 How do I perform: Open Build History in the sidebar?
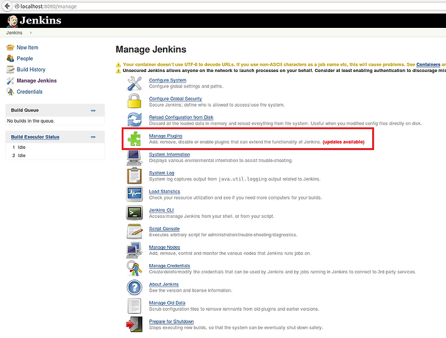click(31, 69)
